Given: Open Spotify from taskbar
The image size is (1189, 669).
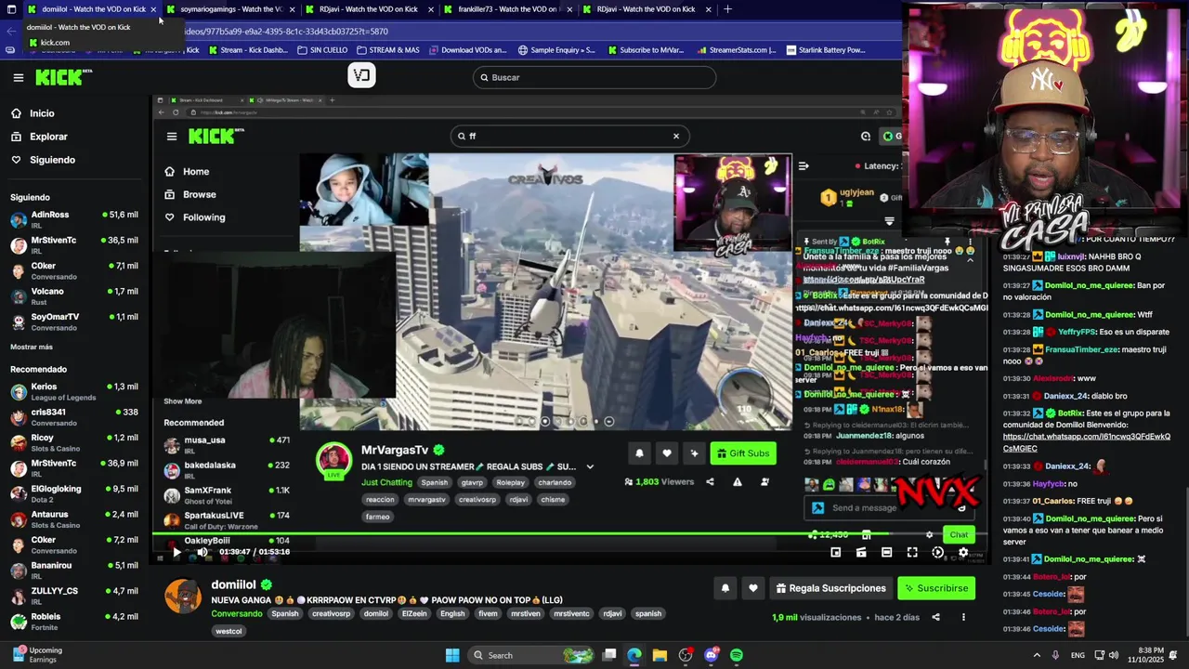Looking at the screenshot, I should pos(736,655).
